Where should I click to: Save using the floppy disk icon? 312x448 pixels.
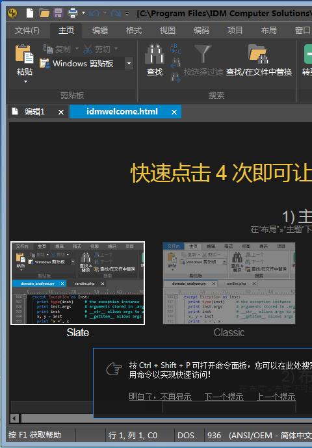tap(58, 13)
